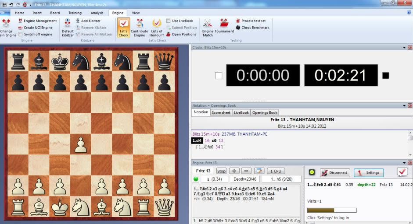Click the Let's Check green status indicator

click(x=312, y=172)
